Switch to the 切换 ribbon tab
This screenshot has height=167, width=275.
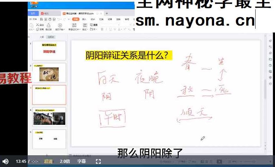[101, 19]
